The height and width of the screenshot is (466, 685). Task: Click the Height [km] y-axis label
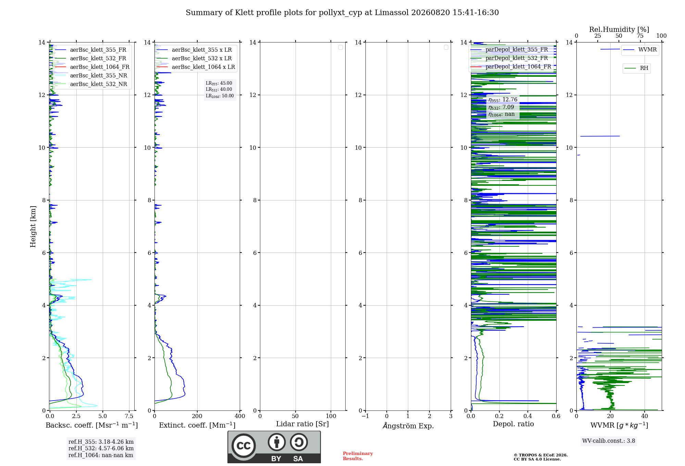(x=33, y=226)
